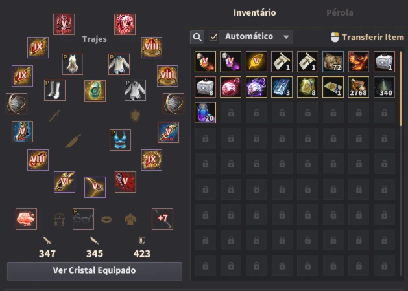
Task: Click the inventory vertical scrollbar
Action: 401,89
